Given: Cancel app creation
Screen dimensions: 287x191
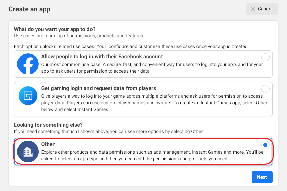Looking at the screenshot, I should (262, 9).
